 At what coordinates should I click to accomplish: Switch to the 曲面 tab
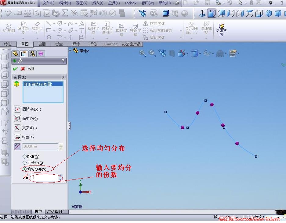[x=42, y=44]
